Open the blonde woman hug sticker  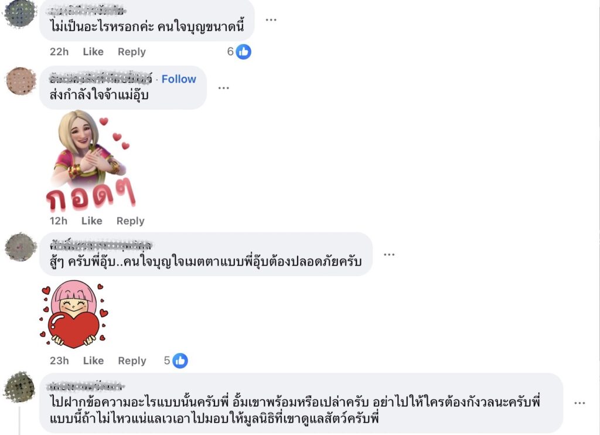click(x=91, y=161)
